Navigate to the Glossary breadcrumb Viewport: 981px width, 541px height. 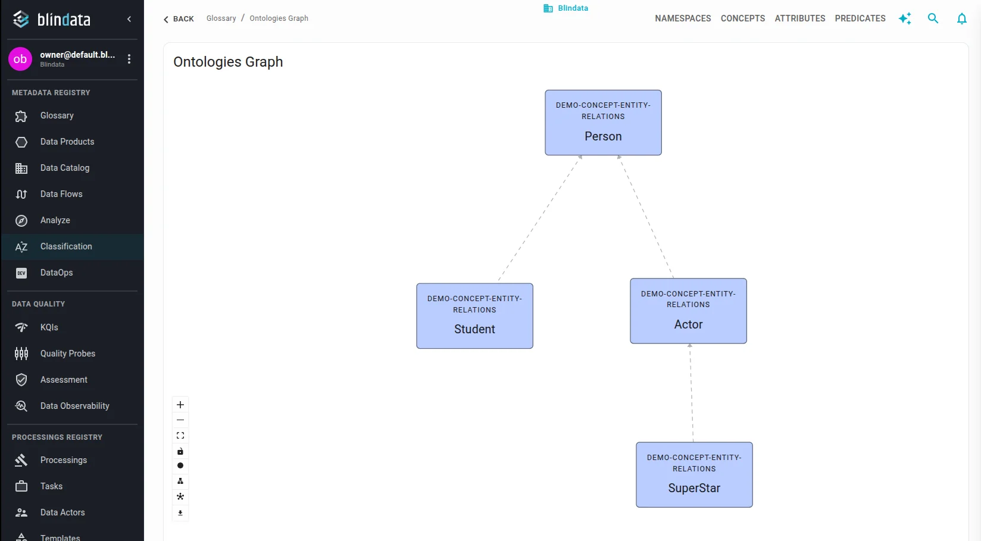pos(221,18)
